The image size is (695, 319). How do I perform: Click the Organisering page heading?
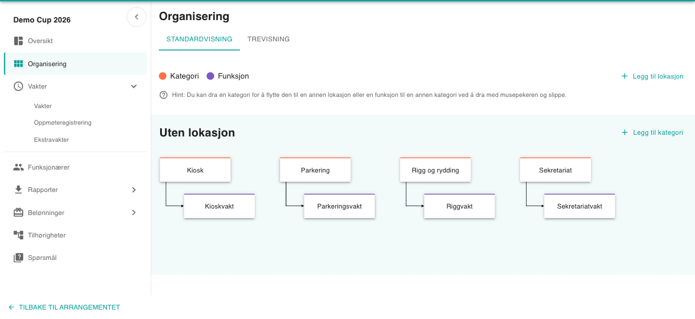click(x=194, y=17)
